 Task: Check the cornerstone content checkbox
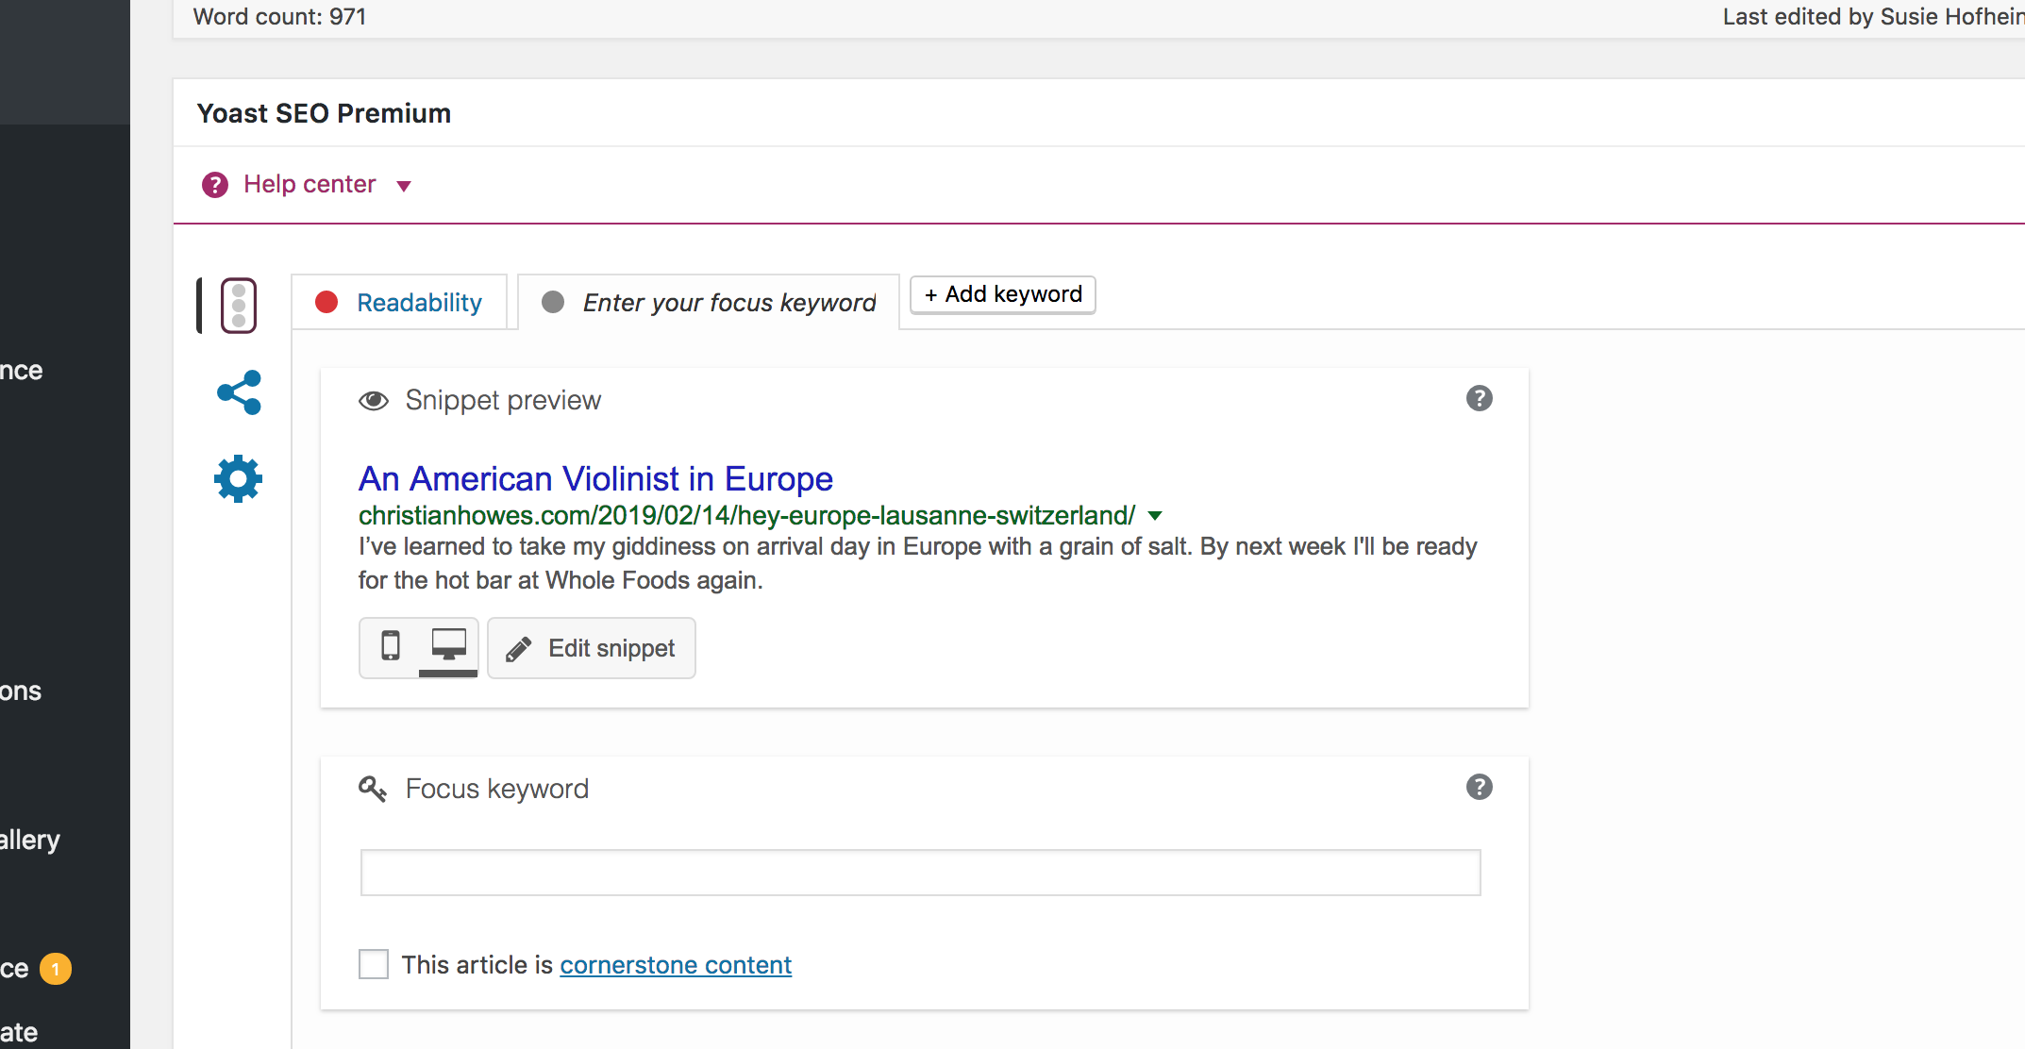tap(374, 964)
